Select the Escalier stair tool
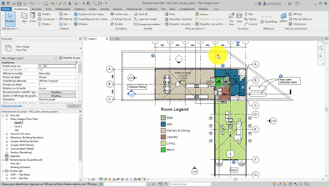Image resolution: width=329 pixels, height=187 pixels. pyautogui.click(x=117, y=24)
